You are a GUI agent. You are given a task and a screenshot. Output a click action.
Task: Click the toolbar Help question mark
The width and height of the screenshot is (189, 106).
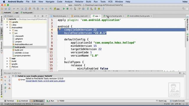click(103, 9)
